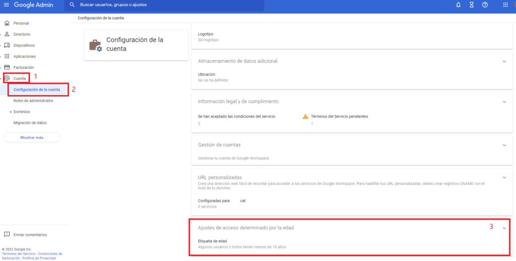Viewport: 516px width, 261px height.
Task: Click the search magnifier icon
Action: click(72, 5)
